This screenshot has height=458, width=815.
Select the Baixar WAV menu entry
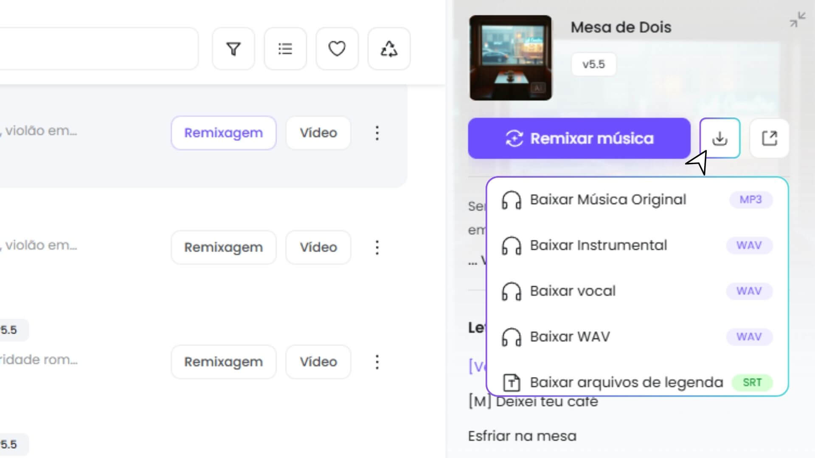pyautogui.click(x=570, y=336)
